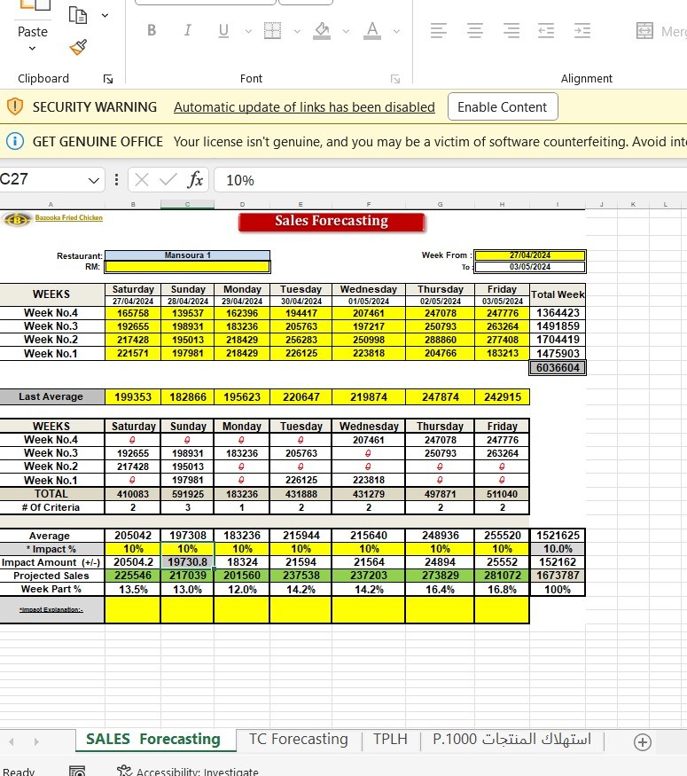This screenshot has height=776, width=687.
Task: Click the Security Warning shield icon
Action: coord(15,106)
